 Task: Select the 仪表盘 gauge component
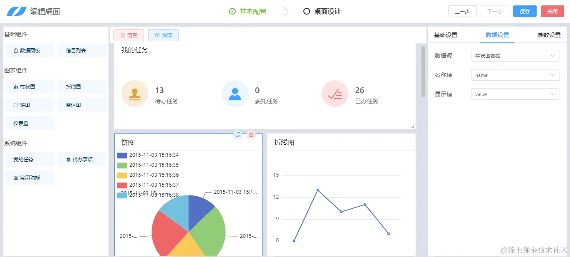pos(29,123)
